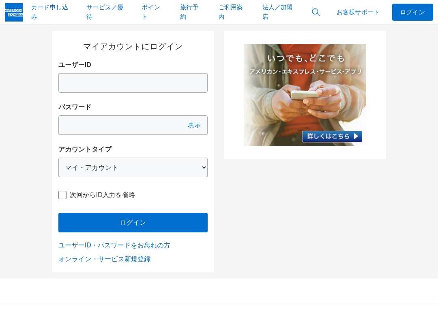Screen dimensions: 438x312
Task: Open the サービス・アプリ banner image
Action: click(305, 95)
